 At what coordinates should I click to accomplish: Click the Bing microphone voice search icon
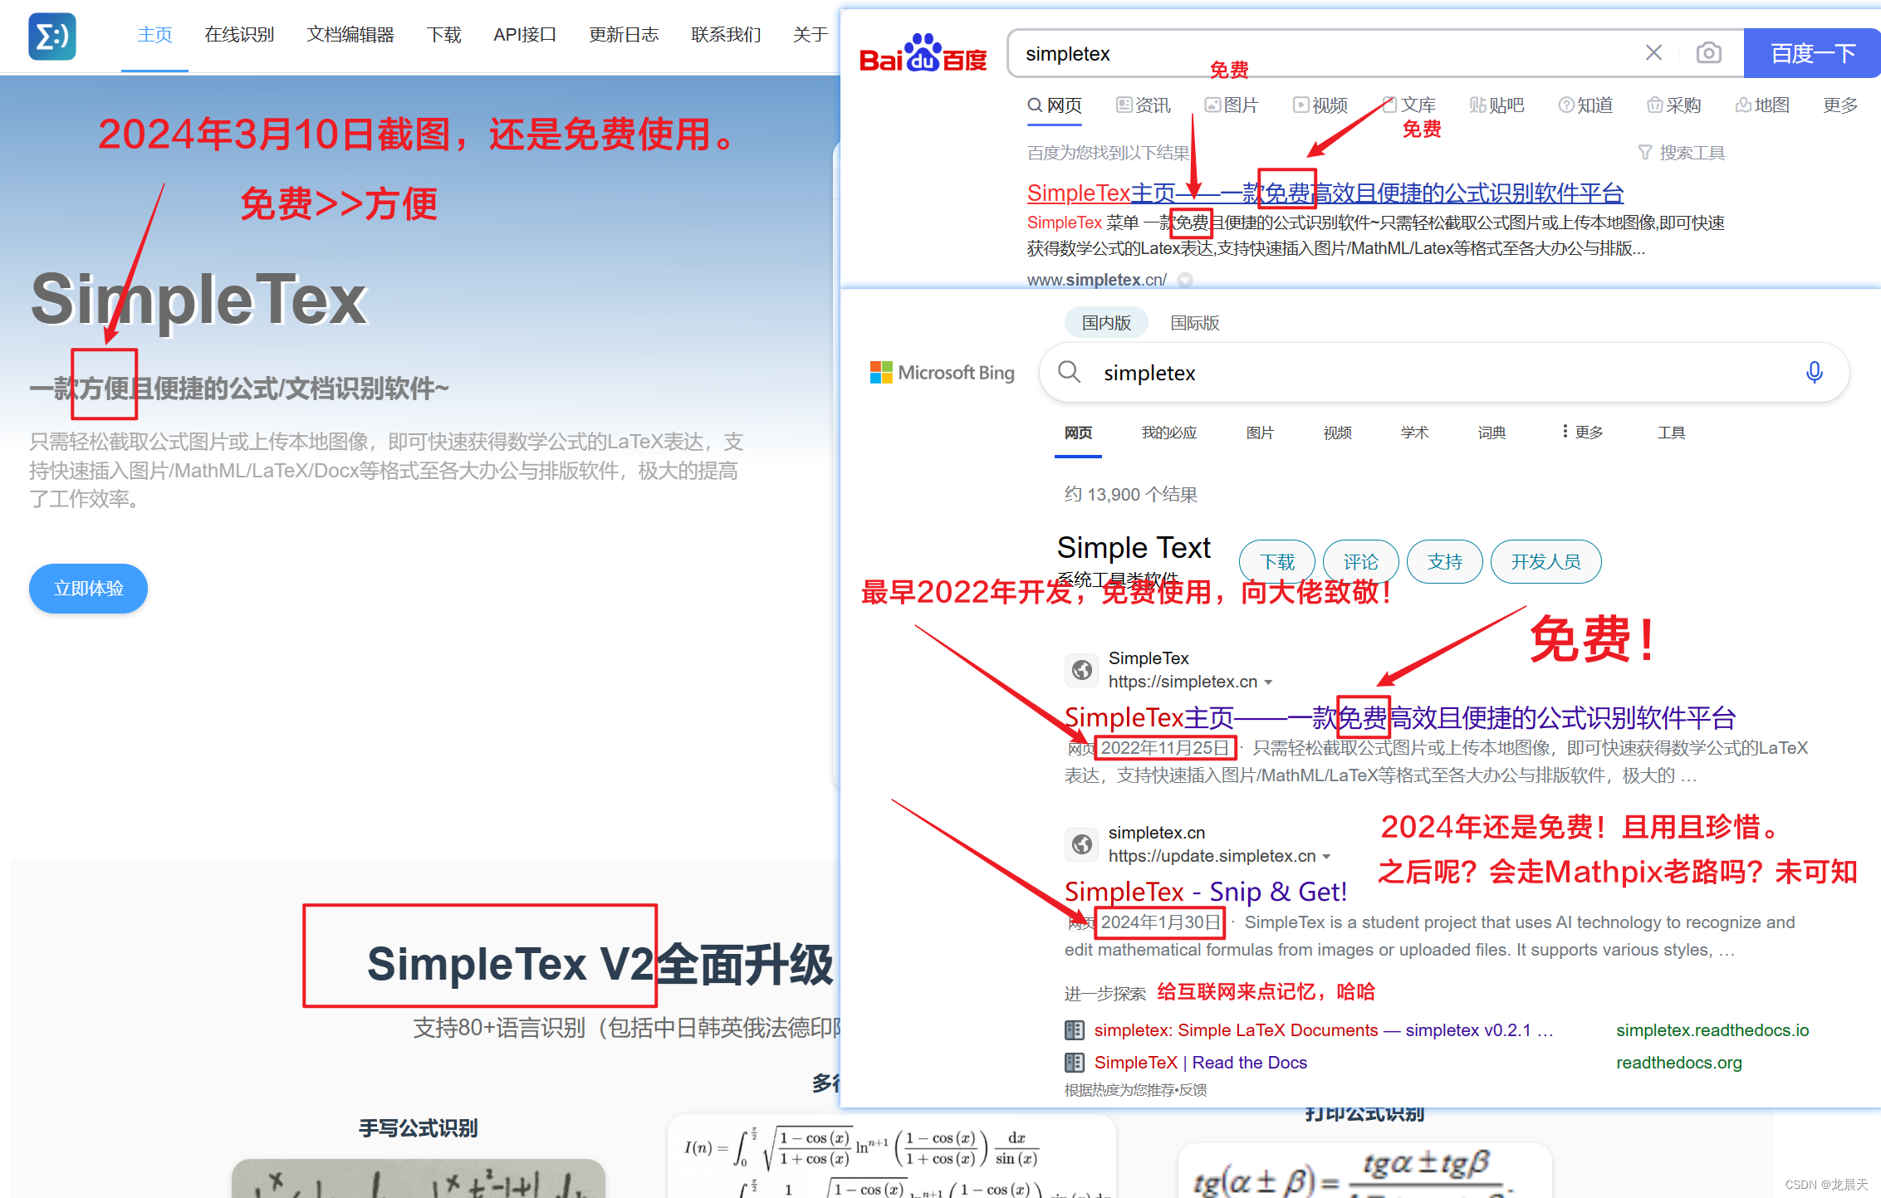[1814, 373]
